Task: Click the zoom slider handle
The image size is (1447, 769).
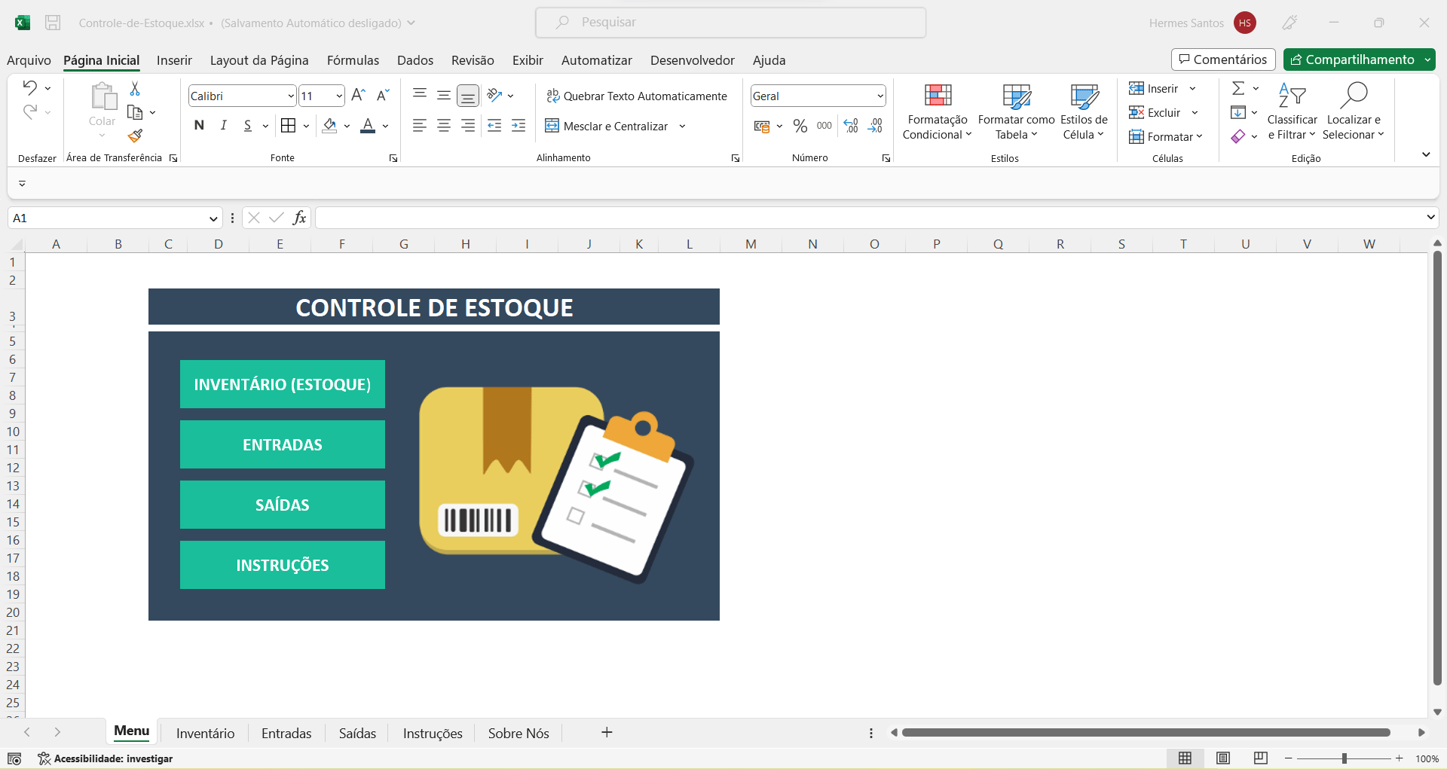Action: tap(1344, 758)
